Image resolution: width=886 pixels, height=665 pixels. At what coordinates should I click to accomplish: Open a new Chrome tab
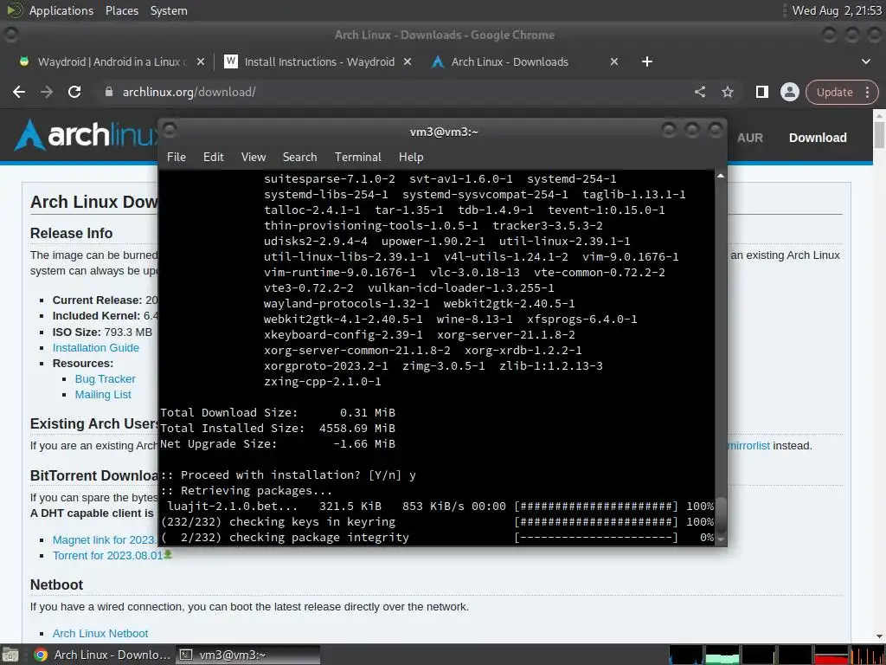pos(647,61)
